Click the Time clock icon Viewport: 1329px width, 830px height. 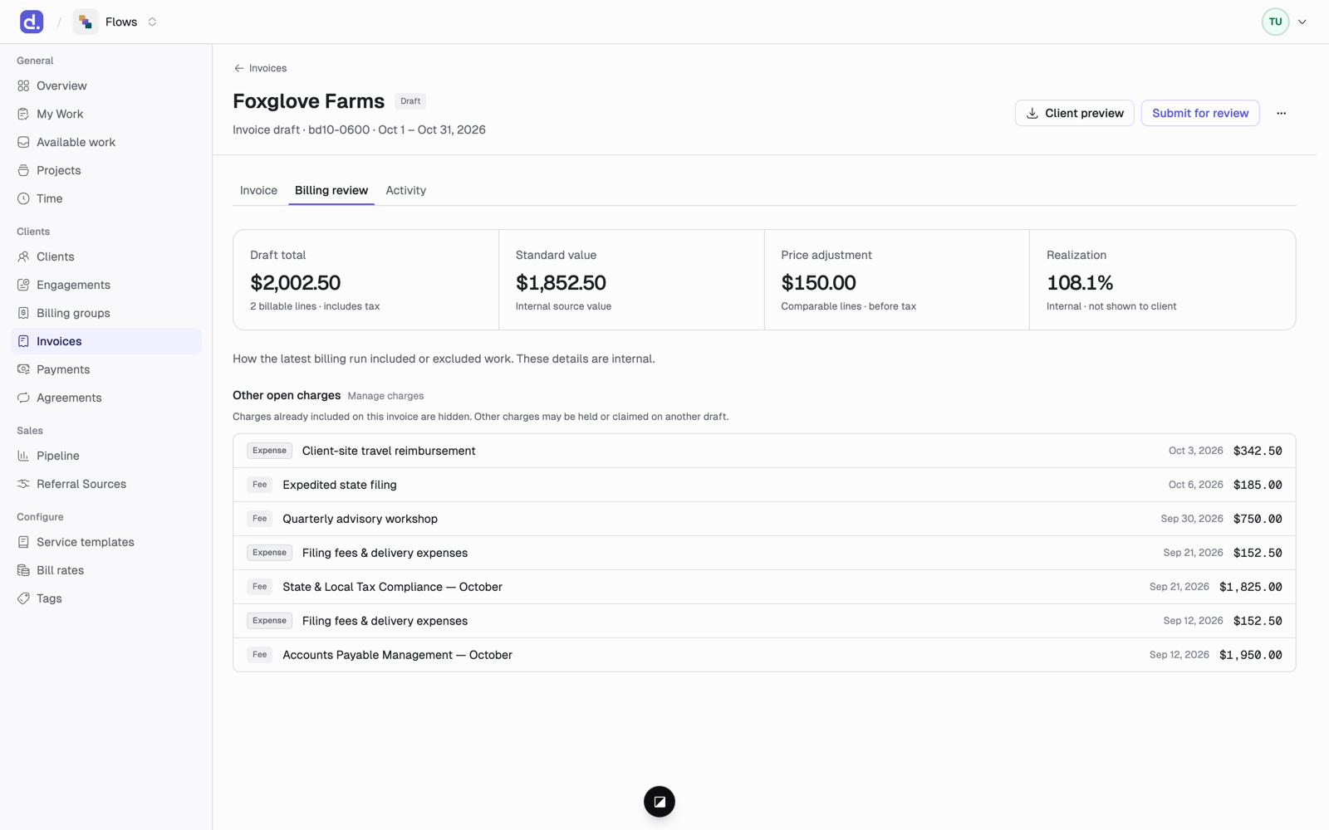point(23,198)
